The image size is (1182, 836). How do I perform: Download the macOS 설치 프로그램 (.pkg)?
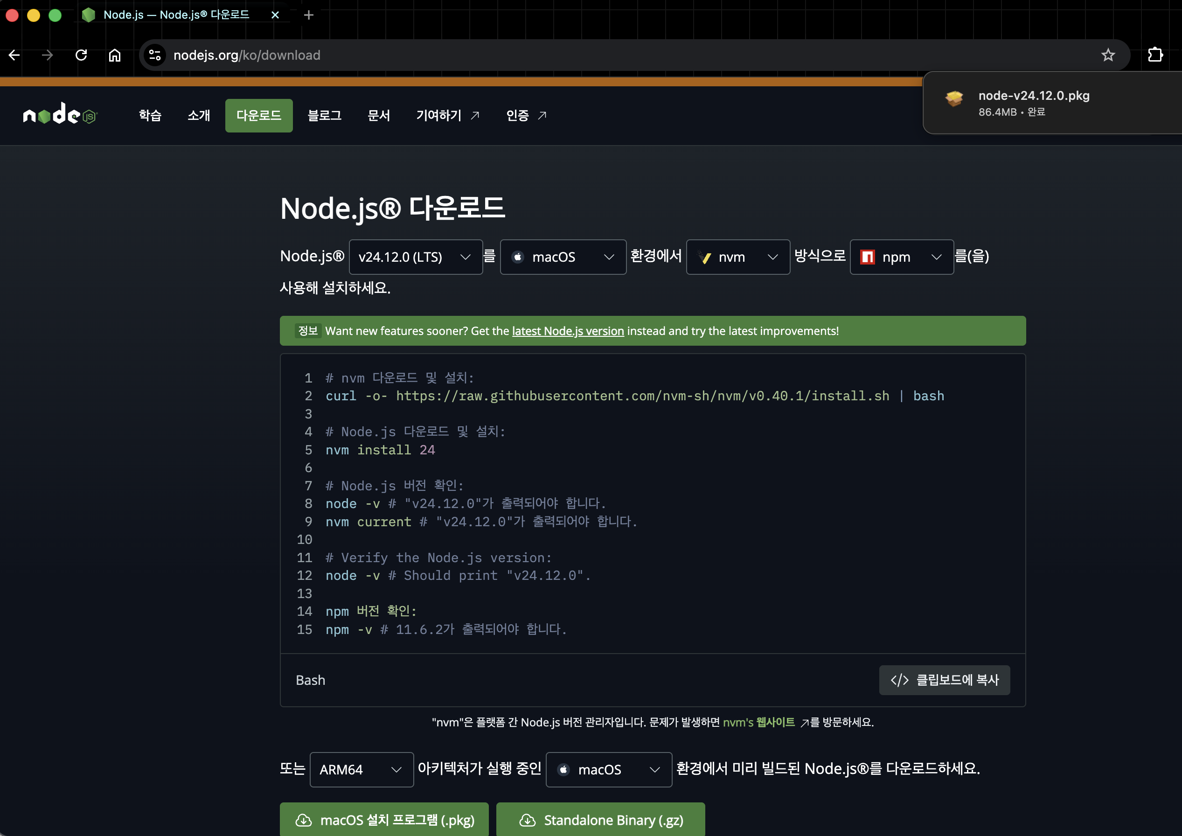[384, 820]
